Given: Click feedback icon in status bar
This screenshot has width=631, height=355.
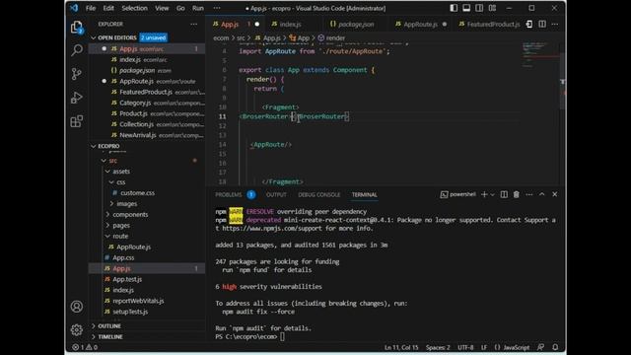Looking at the screenshot, I should point(541,347).
